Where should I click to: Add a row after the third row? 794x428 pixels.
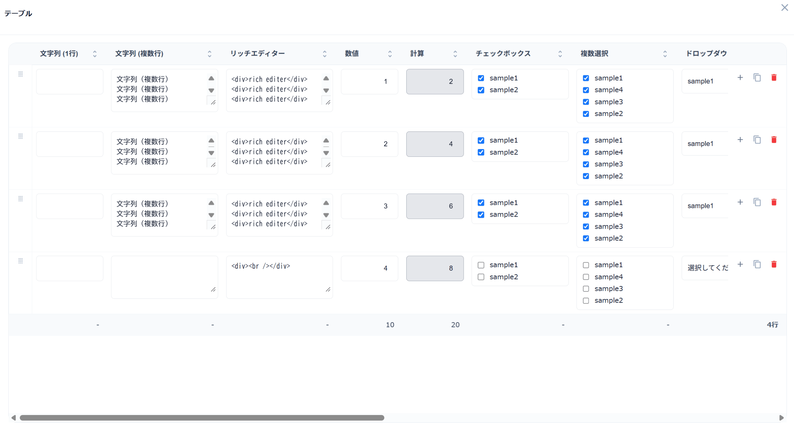pos(740,202)
